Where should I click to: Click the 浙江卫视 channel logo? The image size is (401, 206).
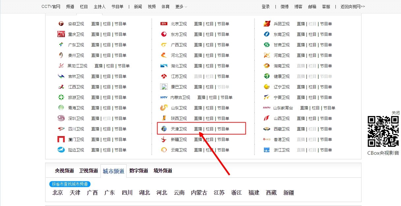click(266, 150)
